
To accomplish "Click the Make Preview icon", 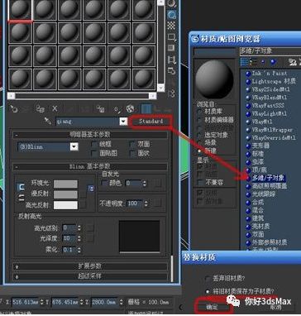I will (x=172, y=59).
